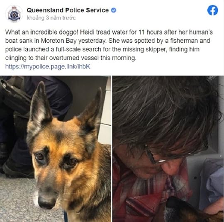The height and width of the screenshot is (222, 224).
Task: Visit the Queensland Police Service page name
Action: pos(68,10)
